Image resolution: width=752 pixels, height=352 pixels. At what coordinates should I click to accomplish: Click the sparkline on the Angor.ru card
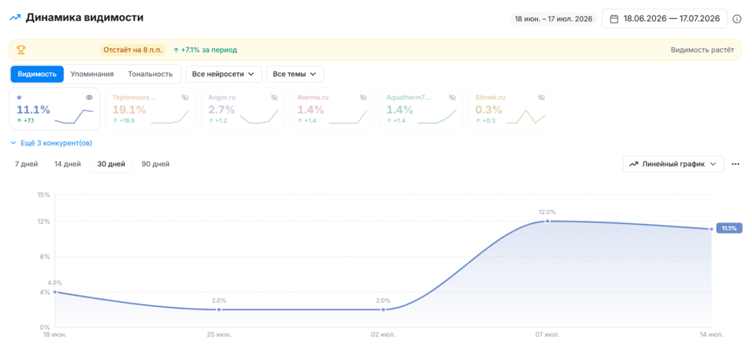click(x=259, y=116)
